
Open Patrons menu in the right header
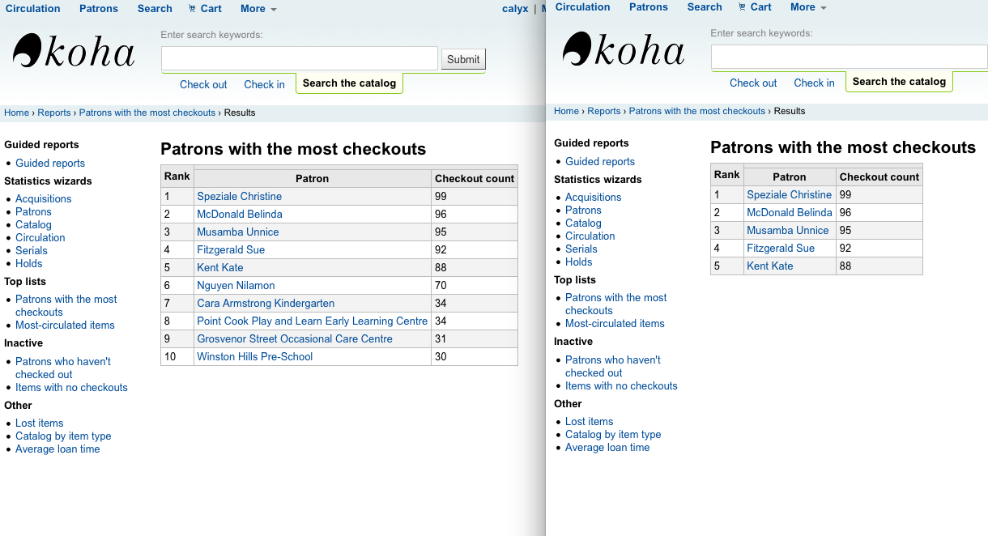[x=649, y=7]
